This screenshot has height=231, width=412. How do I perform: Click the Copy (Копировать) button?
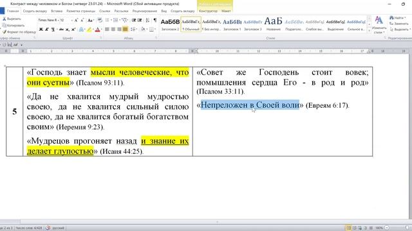(13, 26)
